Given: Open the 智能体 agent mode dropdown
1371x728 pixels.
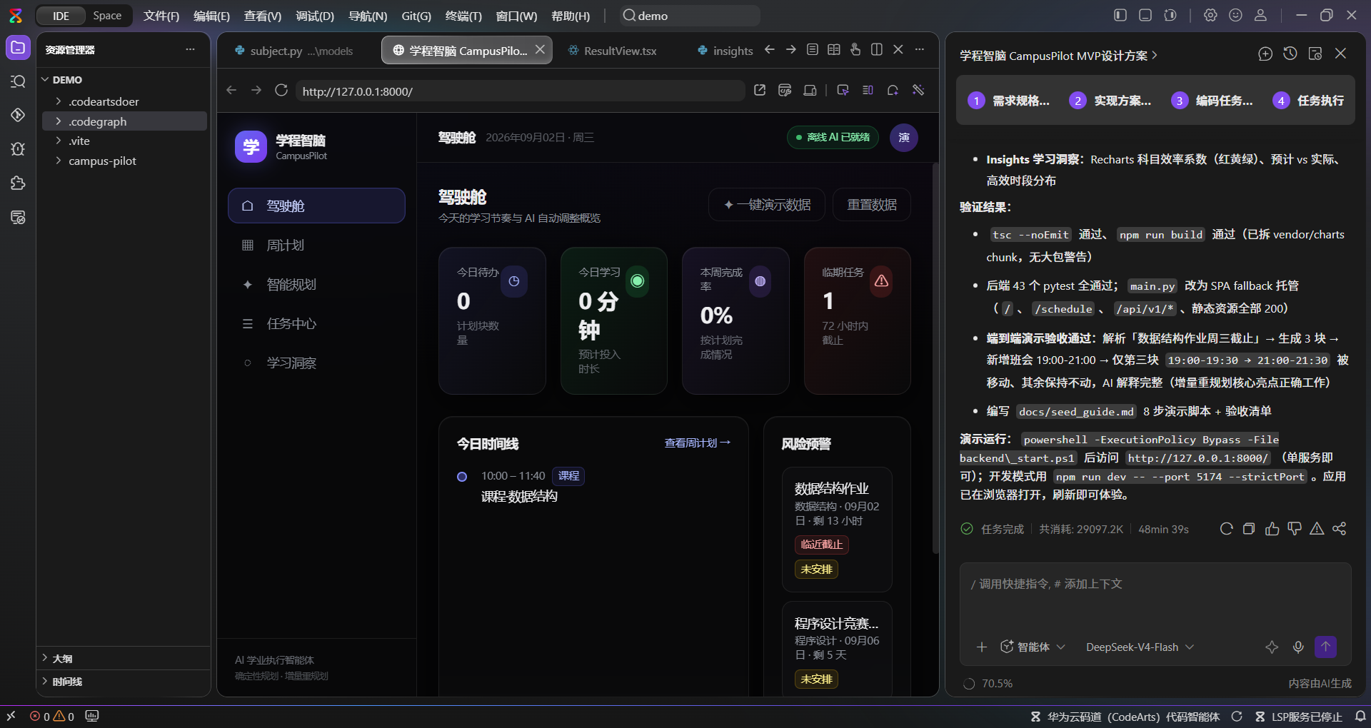Looking at the screenshot, I should [x=1033, y=647].
